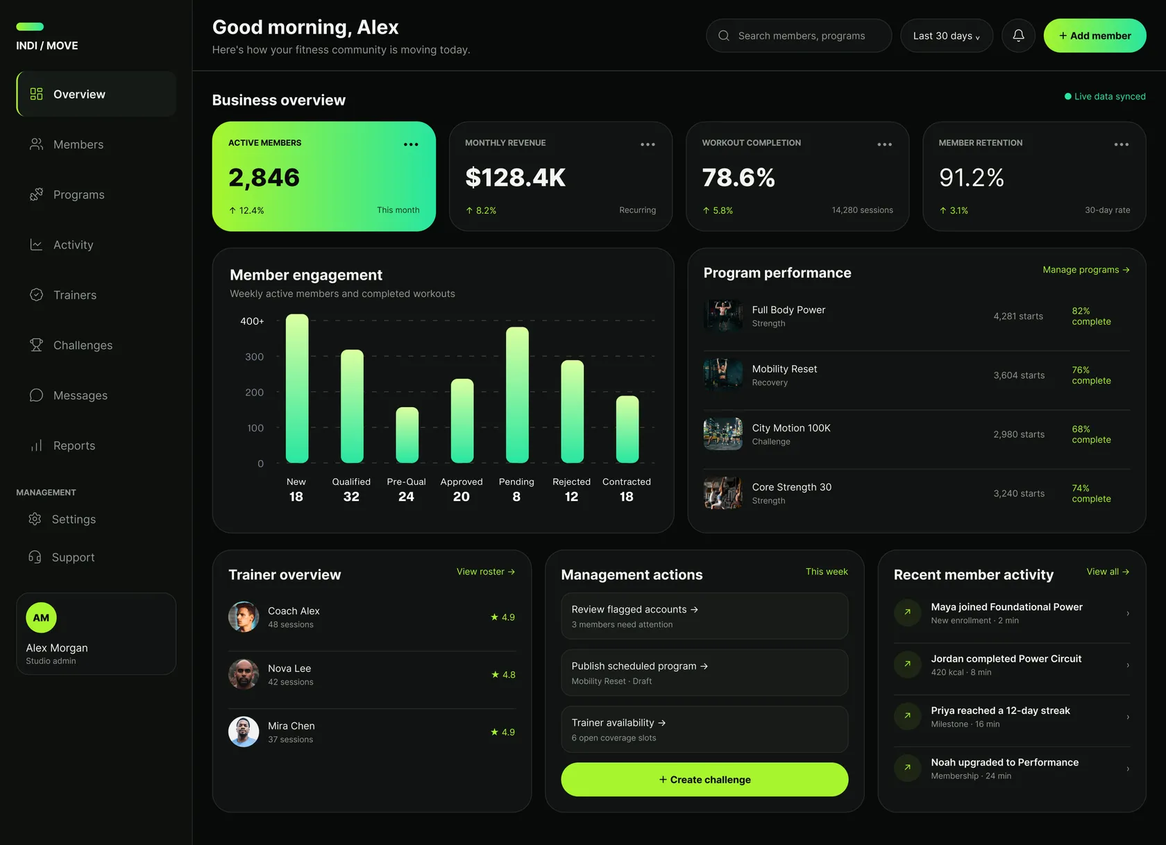Viewport: 1166px width, 845px height.
Task: Select Activity in the sidebar
Action: (x=96, y=245)
